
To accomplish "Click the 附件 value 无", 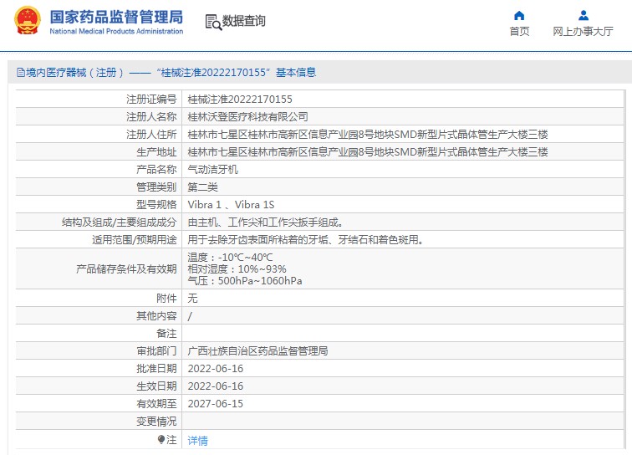I will (x=192, y=298).
